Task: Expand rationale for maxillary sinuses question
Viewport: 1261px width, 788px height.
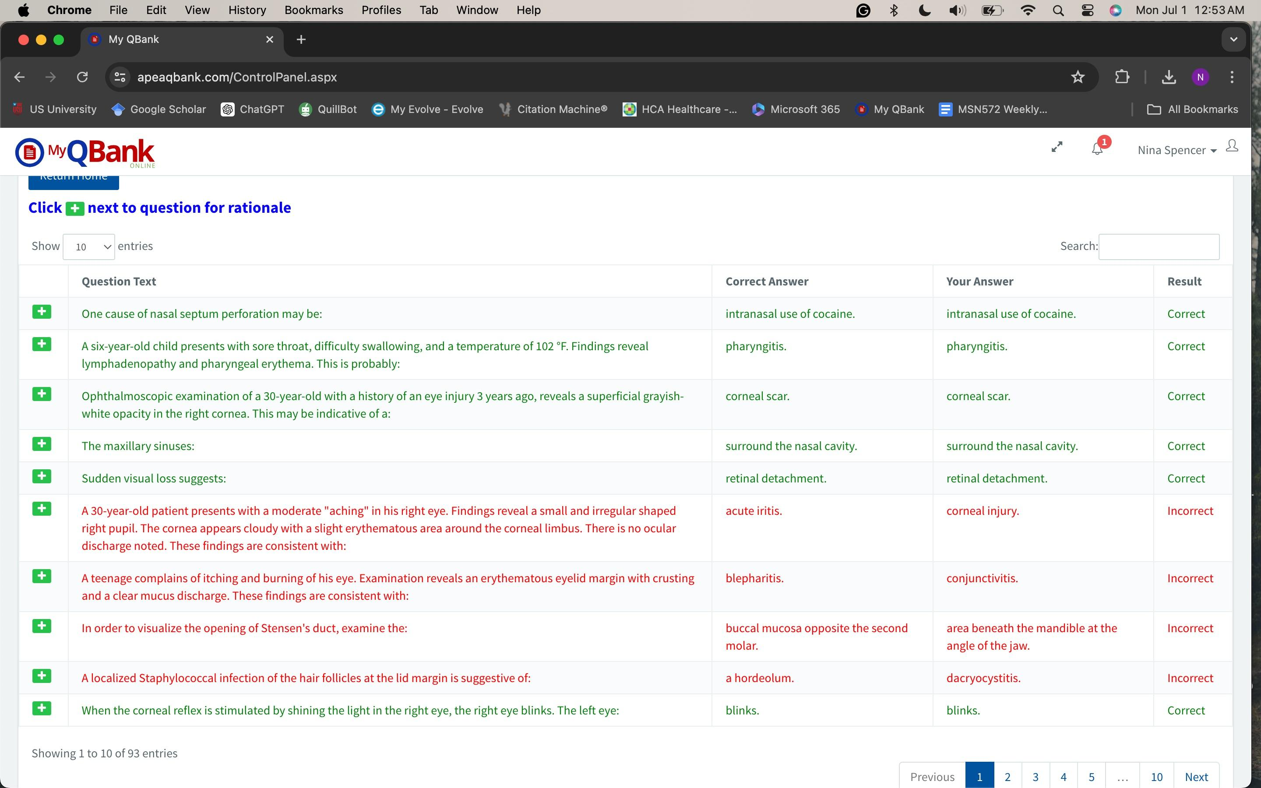Action: [x=42, y=444]
